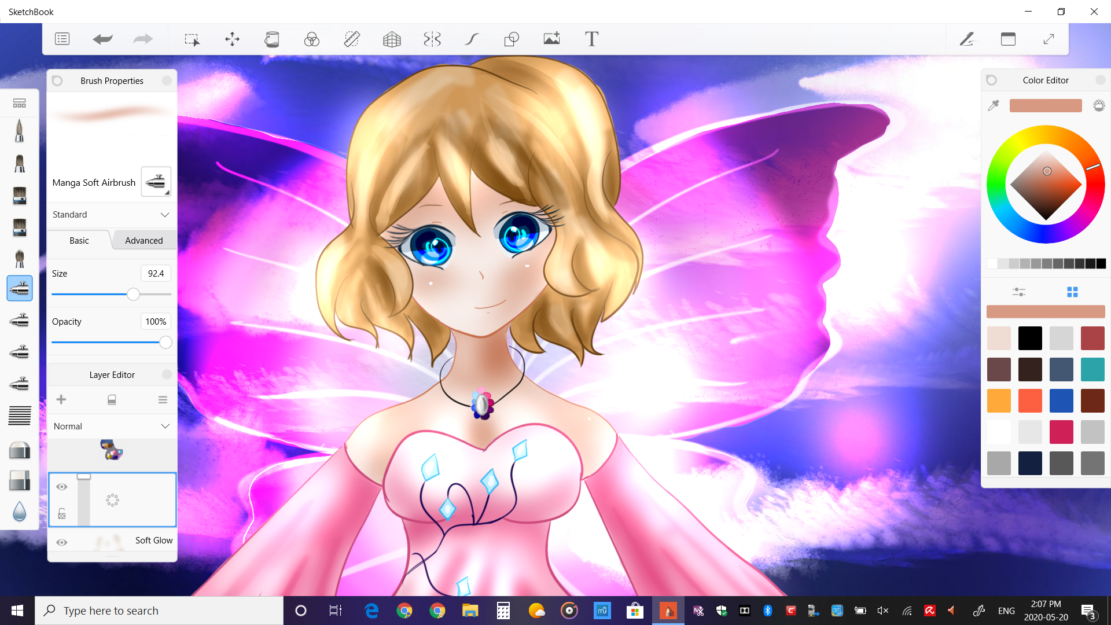Open File Explorer from taskbar

[x=470, y=611]
